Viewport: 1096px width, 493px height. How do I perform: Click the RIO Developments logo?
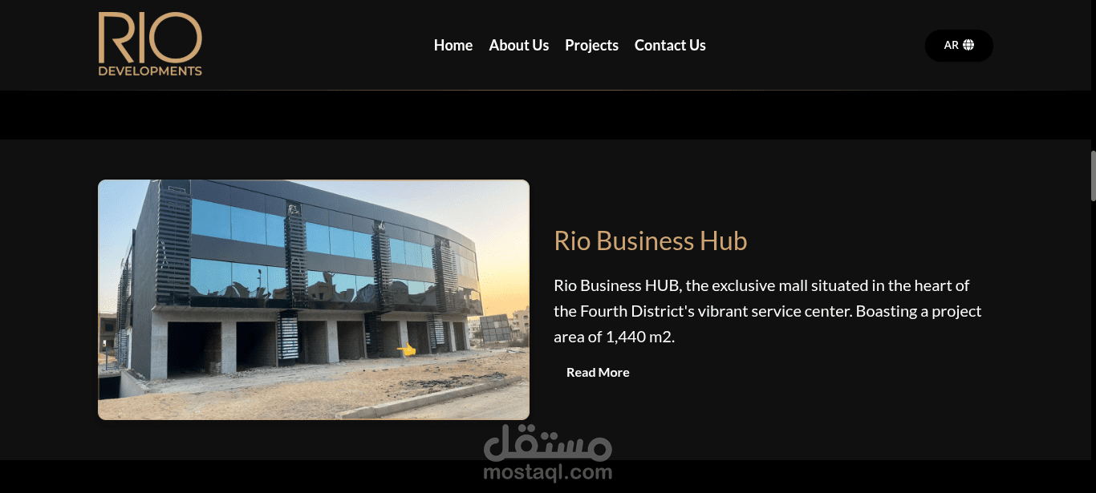150,44
